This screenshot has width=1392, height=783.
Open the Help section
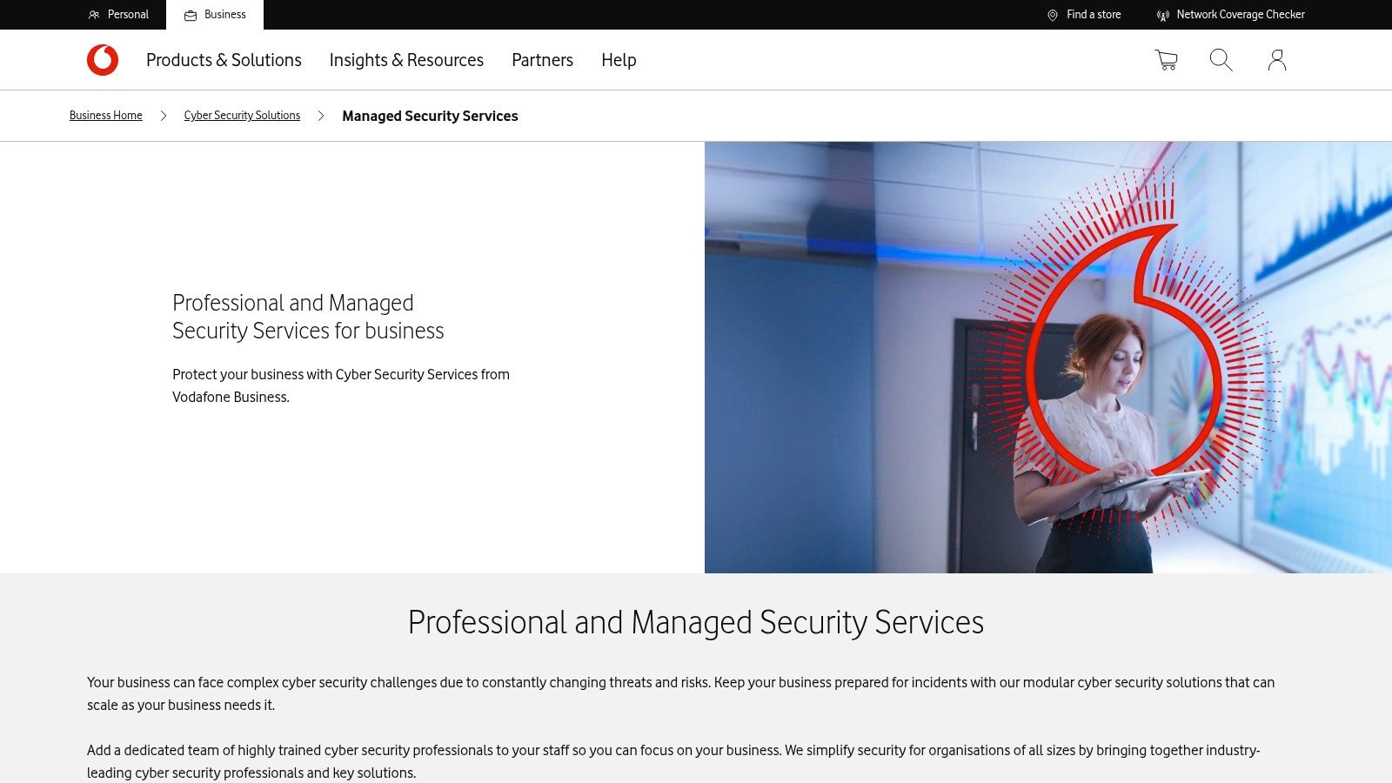(618, 60)
